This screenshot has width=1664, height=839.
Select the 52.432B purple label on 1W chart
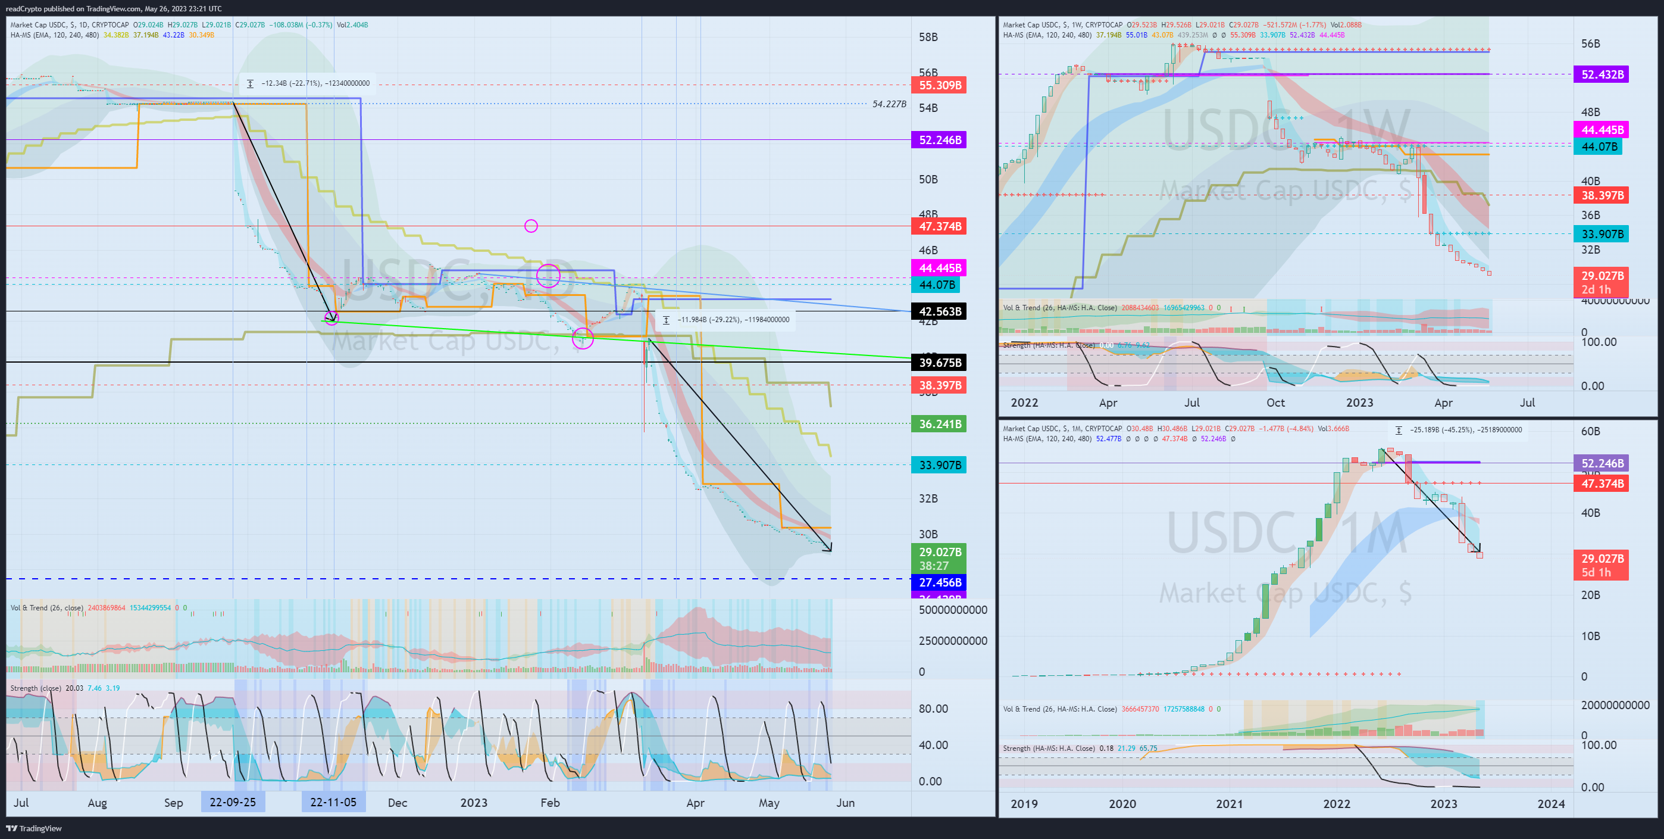pos(1602,74)
